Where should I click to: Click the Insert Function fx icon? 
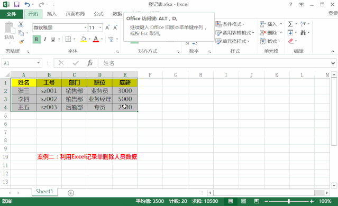coord(90,63)
